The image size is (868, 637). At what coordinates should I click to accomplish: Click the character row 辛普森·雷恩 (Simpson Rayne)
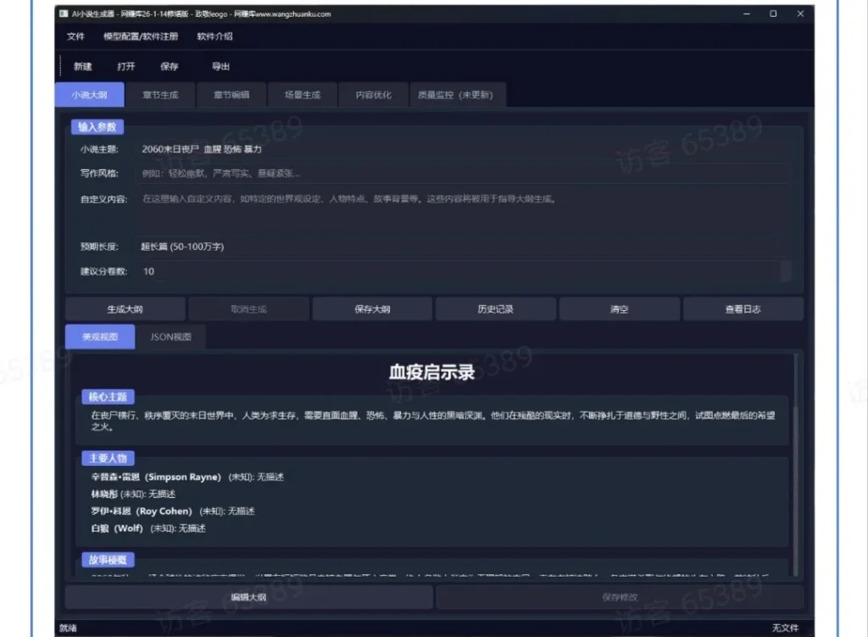coord(187,477)
